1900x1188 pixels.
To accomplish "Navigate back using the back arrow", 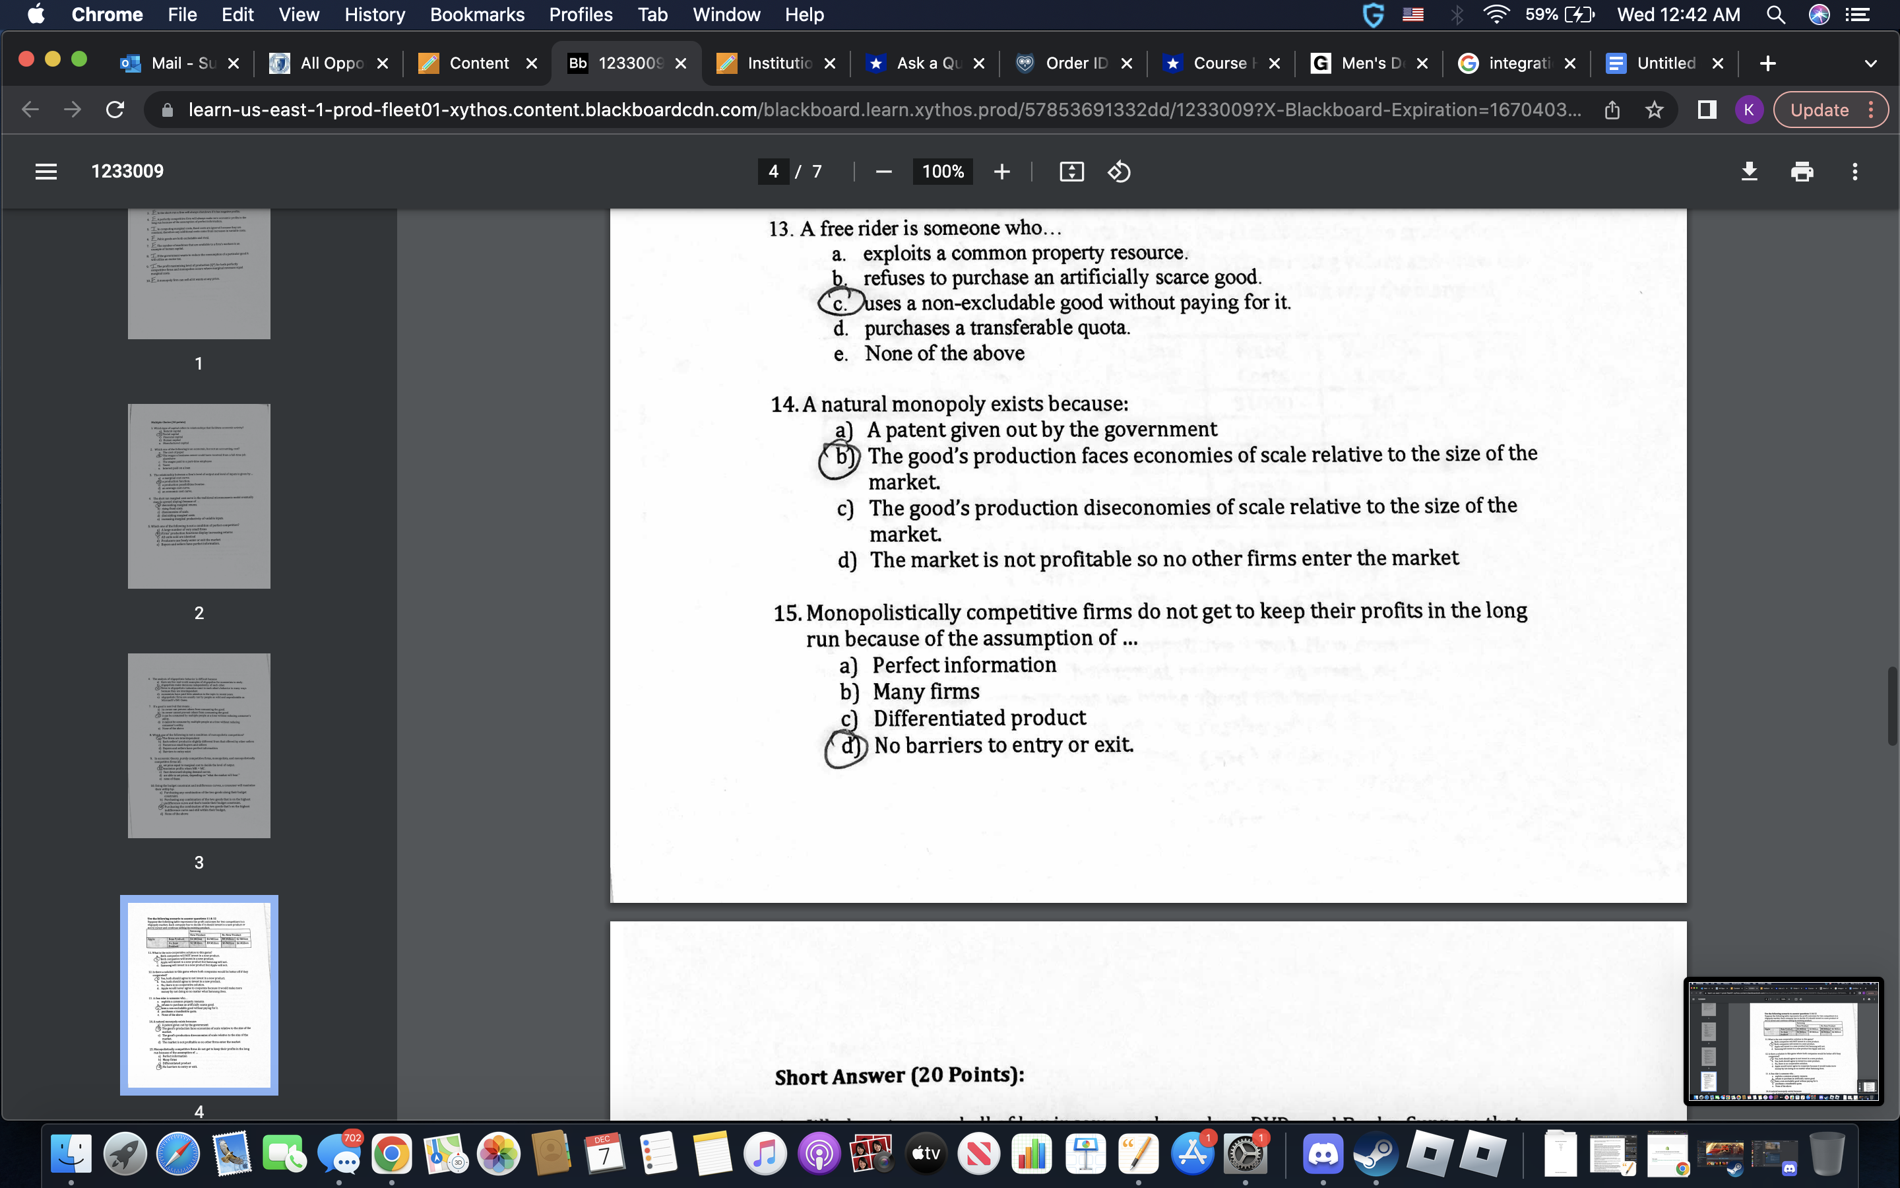I will click(x=29, y=109).
